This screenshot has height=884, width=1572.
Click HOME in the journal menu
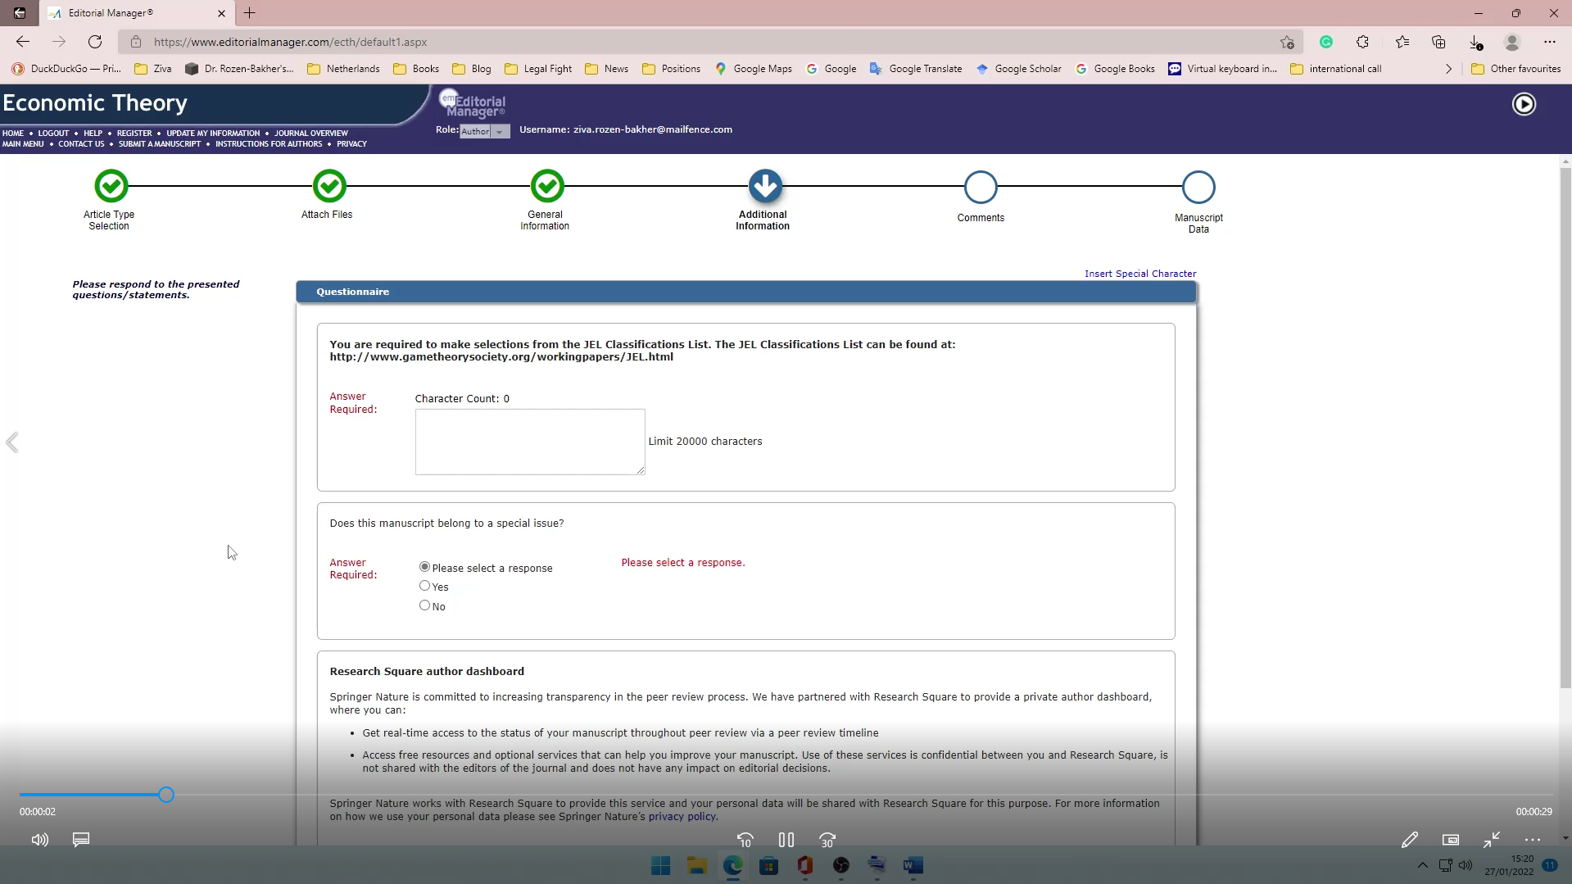[13, 134]
